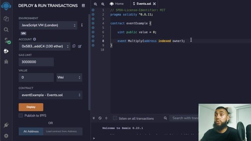Click terminal search magnifier icon
This screenshot has height=141, width=251.
pos(166,118)
